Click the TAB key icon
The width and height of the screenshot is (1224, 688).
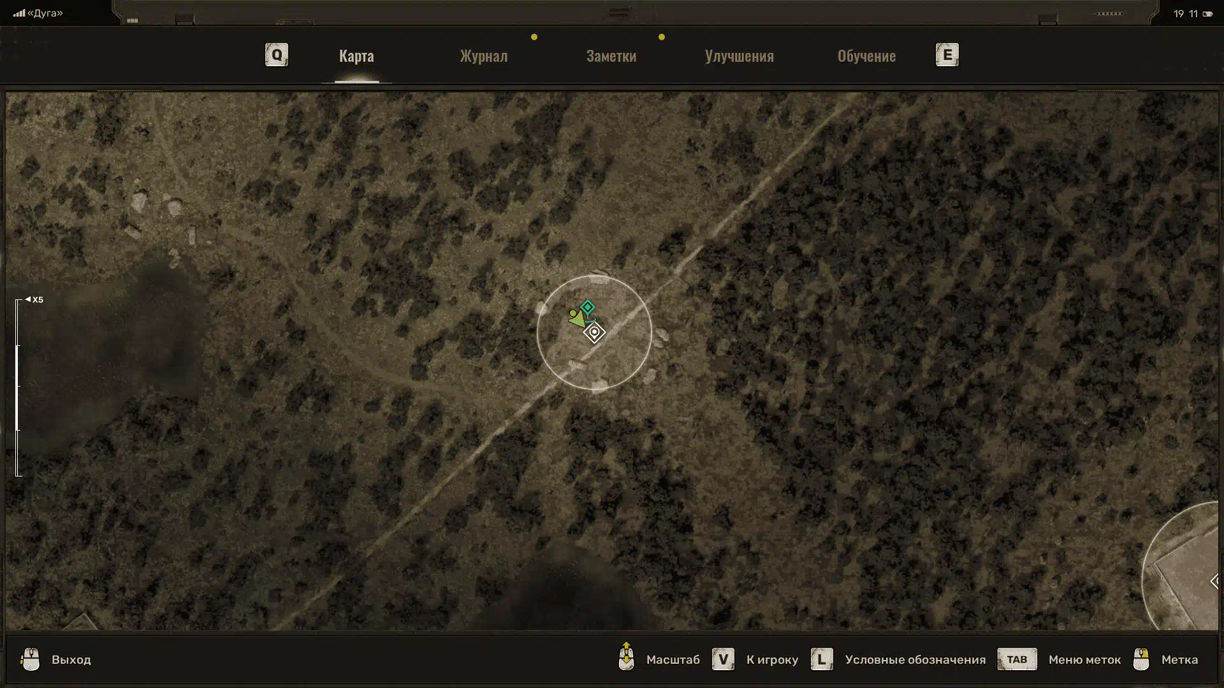click(x=1017, y=659)
